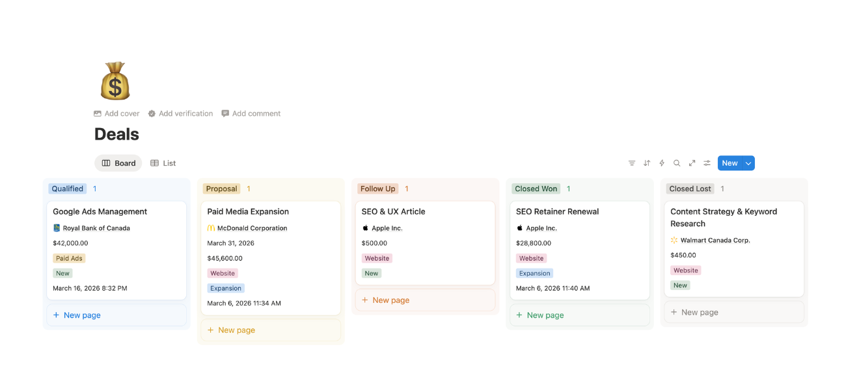Image resolution: width=846 pixels, height=390 pixels.
Task: Click Website tag on SEO & UX Article
Action: pos(377,259)
